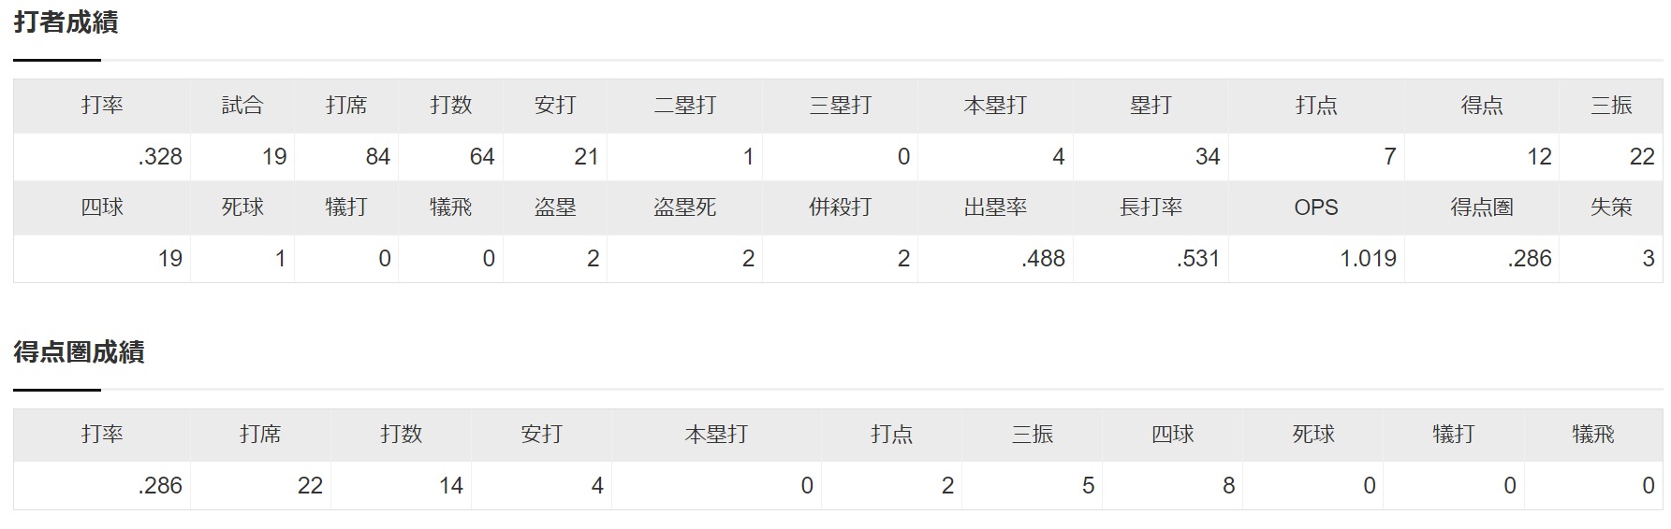This screenshot has width=1671, height=529.
Task: Click the 打率 header in 打者成績 table
Action: [102, 106]
